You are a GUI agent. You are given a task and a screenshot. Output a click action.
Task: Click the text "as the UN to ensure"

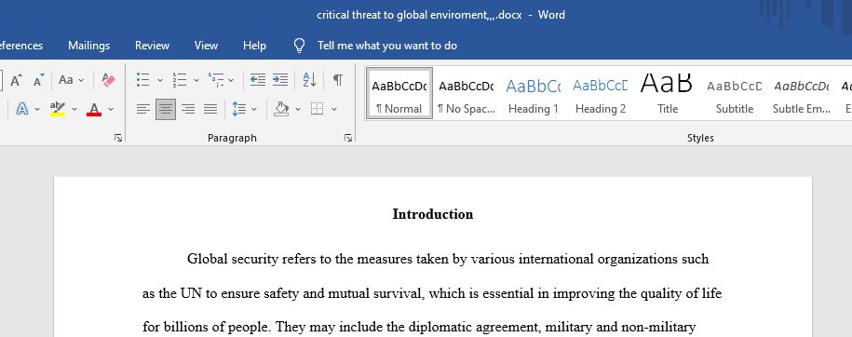coord(201,294)
